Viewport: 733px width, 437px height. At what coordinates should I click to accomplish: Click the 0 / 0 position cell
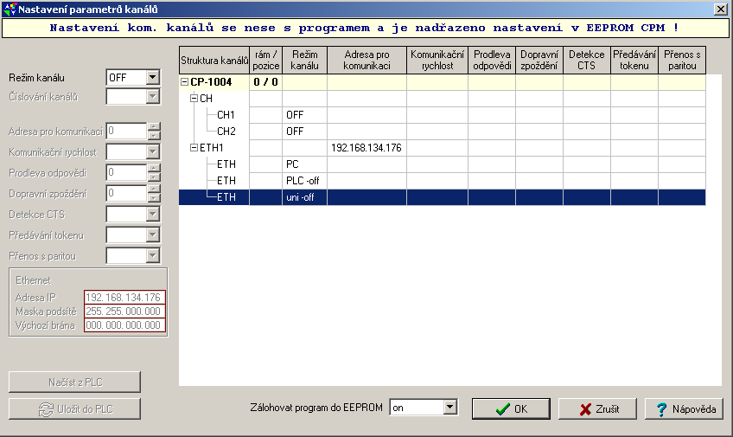265,82
